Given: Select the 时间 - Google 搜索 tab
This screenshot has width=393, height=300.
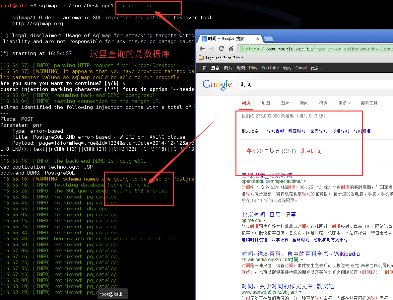Looking at the screenshot, I should pyautogui.click(x=230, y=38).
